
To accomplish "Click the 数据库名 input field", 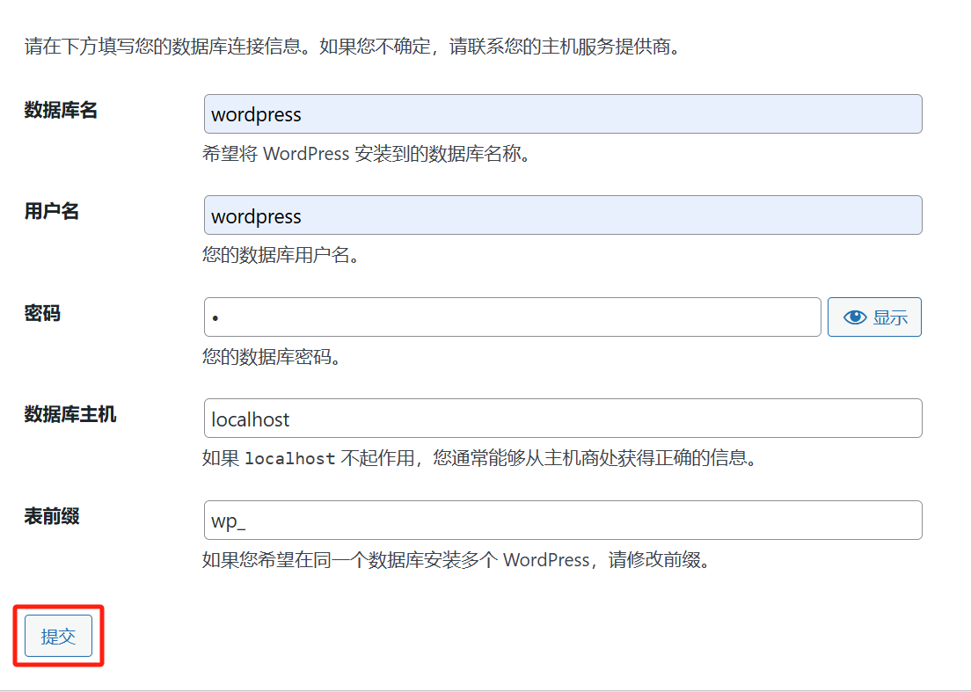I will pyautogui.click(x=563, y=114).
